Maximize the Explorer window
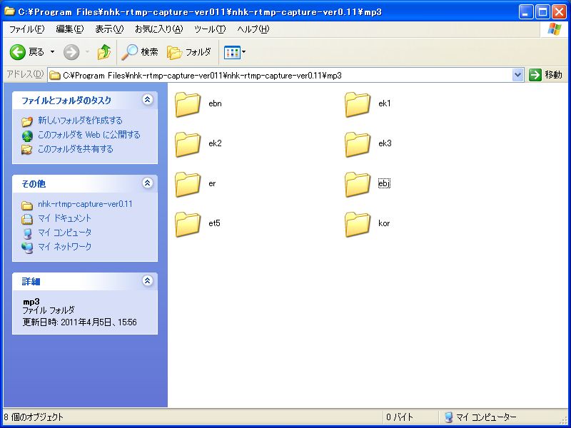 pyautogui.click(x=542, y=12)
